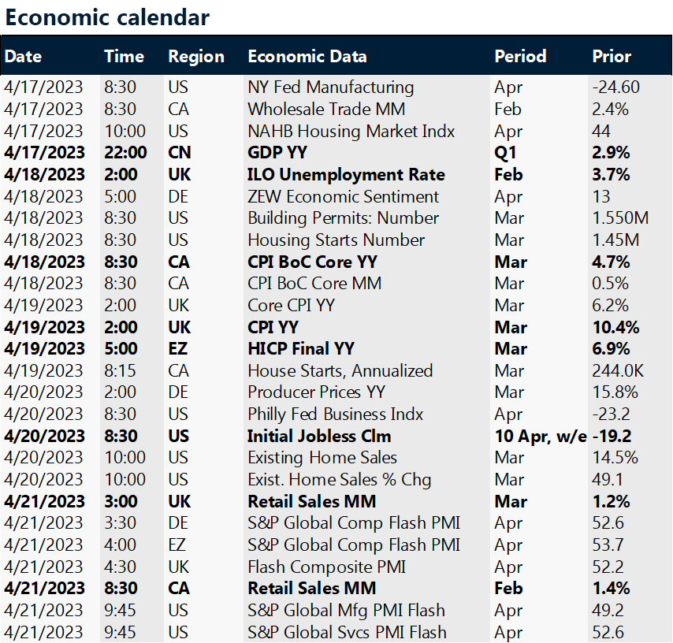Select the ILO Unemployment Rate entry
The image size is (673, 643).
[346, 175]
